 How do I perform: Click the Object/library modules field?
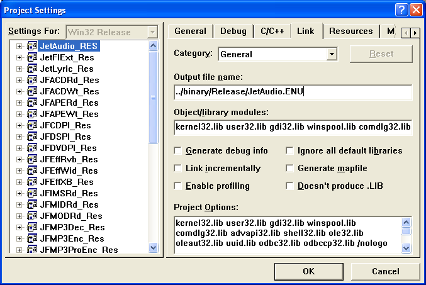click(293, 127)
